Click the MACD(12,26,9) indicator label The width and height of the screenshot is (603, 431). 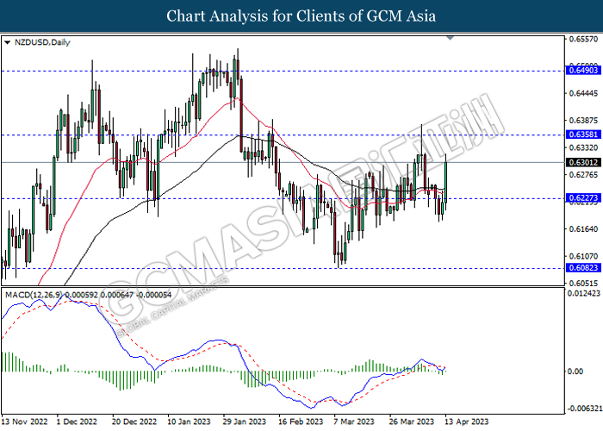pos(34,295)
